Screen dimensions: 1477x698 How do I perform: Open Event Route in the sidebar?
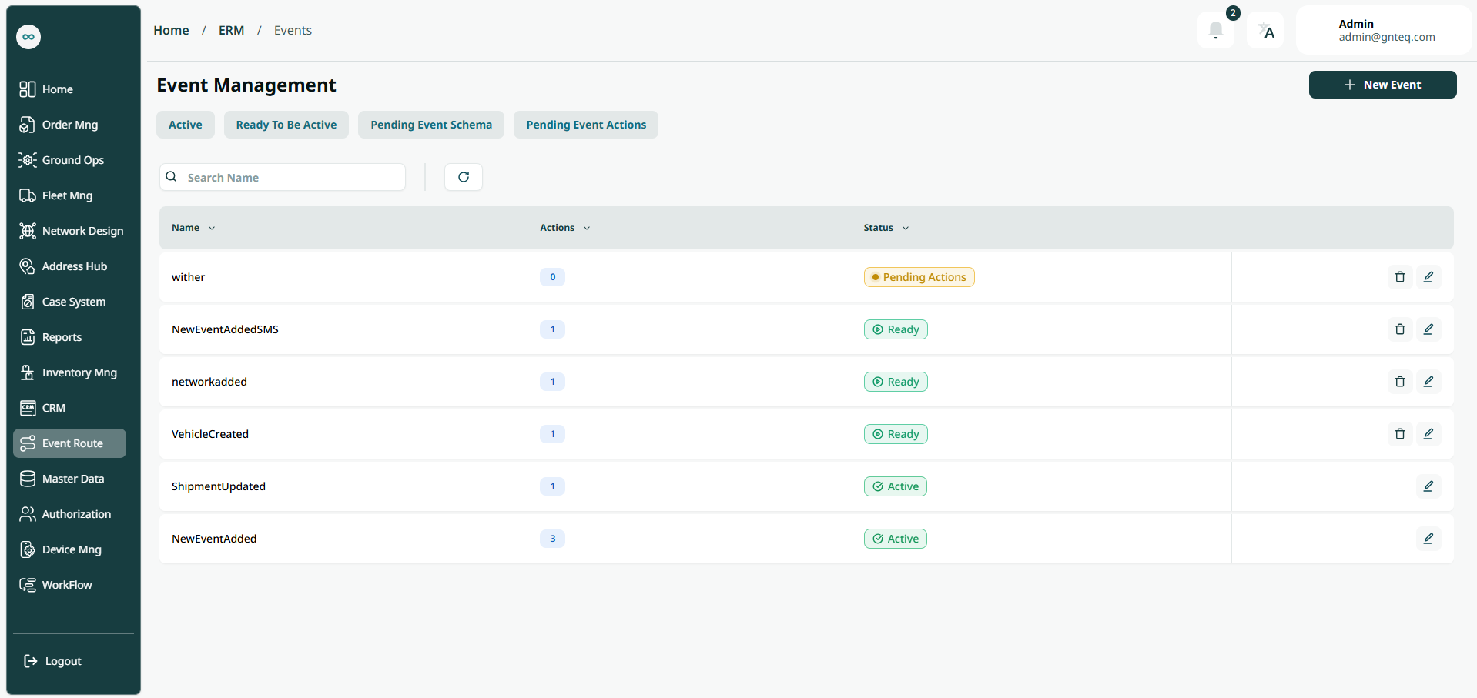[69, 443]
